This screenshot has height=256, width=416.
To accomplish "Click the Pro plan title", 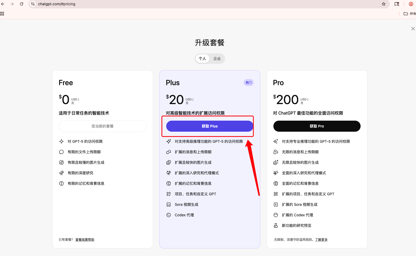I will click(x=278, y=83).
